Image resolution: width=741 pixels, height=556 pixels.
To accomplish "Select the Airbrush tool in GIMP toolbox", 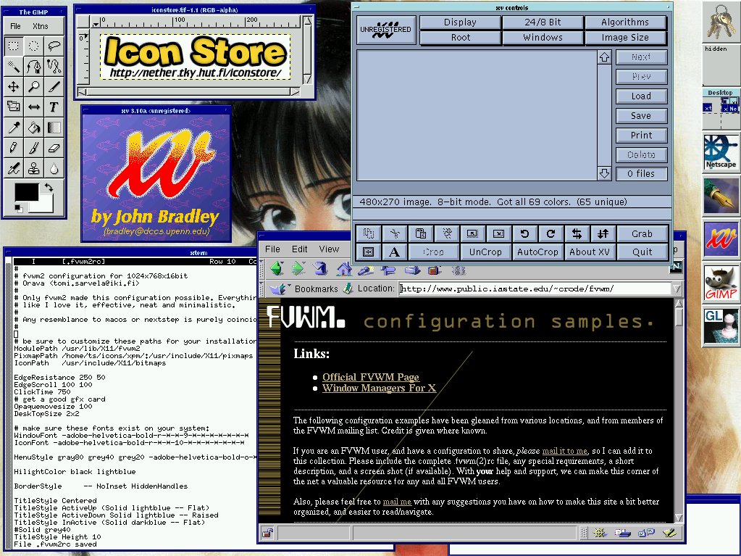I will (x=14, y=168).
